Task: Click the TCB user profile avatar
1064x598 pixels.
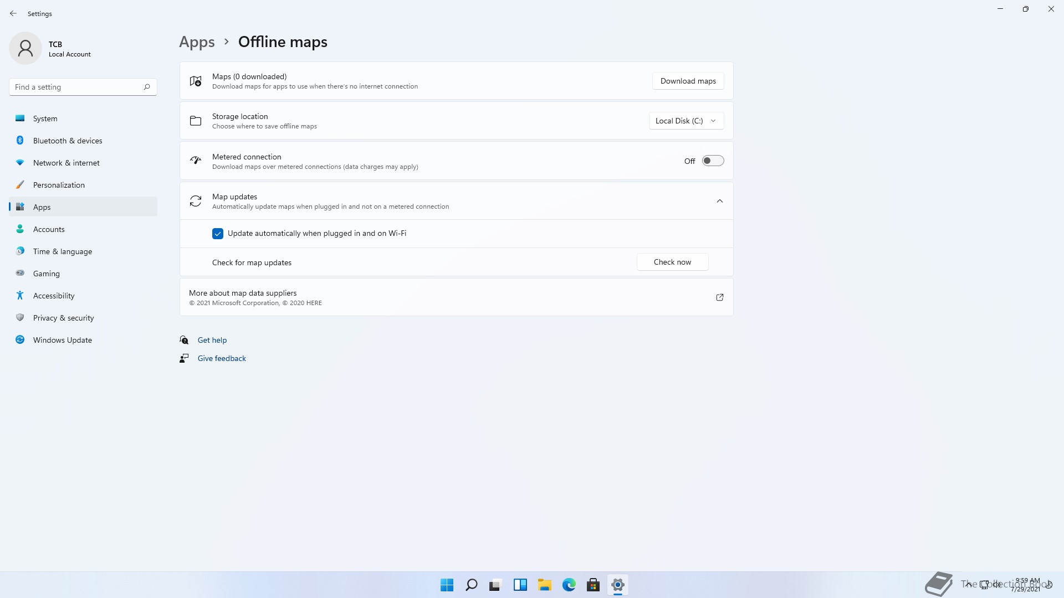Action: pos(25,48)
